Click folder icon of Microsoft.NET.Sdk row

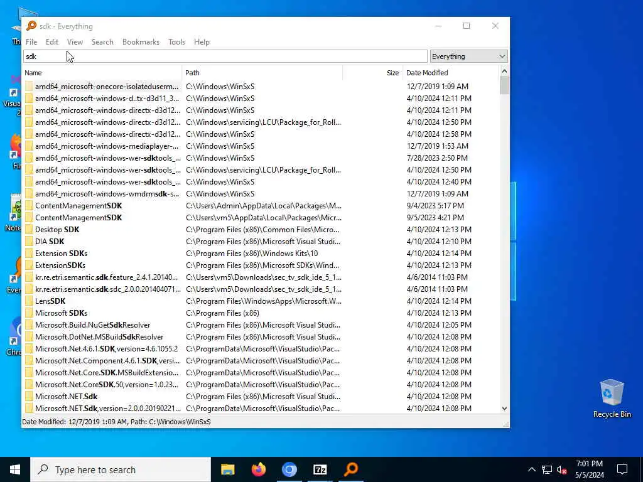[x=29, y=397]
